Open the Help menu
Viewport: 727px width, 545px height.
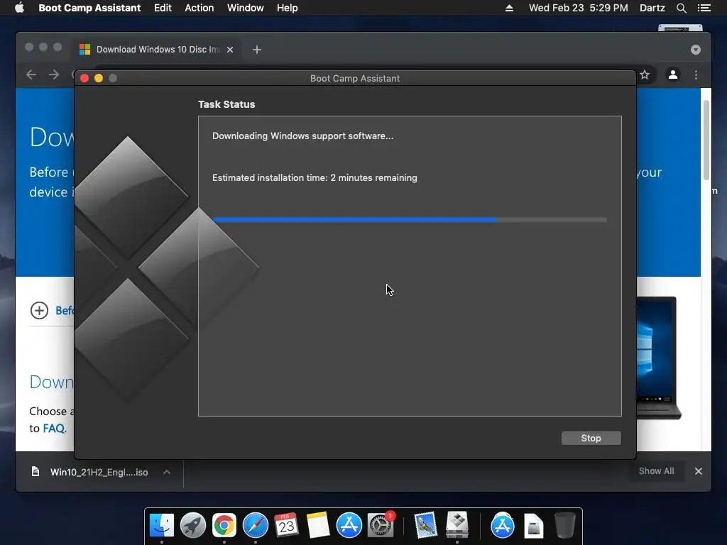click(287, 8)
